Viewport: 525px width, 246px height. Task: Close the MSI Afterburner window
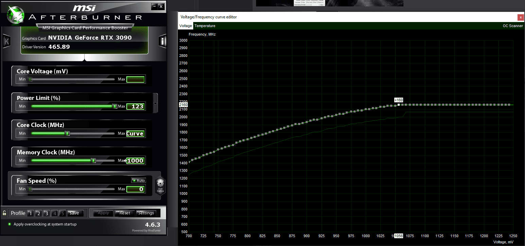(161, 6)
